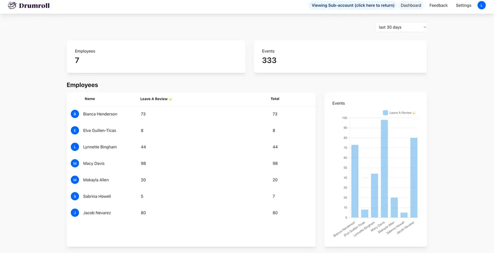This screenshot has height=253, width=494.
Task: Click Jacob Nevarez's avatar J
Action: click(x=75, y=213)
